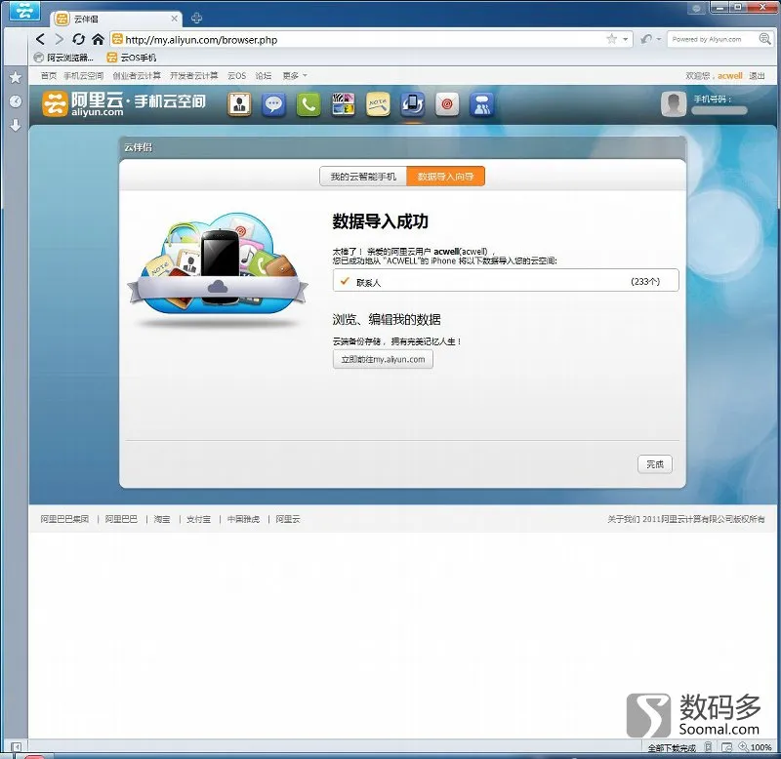Click the 退出 logout link
Image resolution: width=781 pixels, height=759 pixels.
point(758,76)
